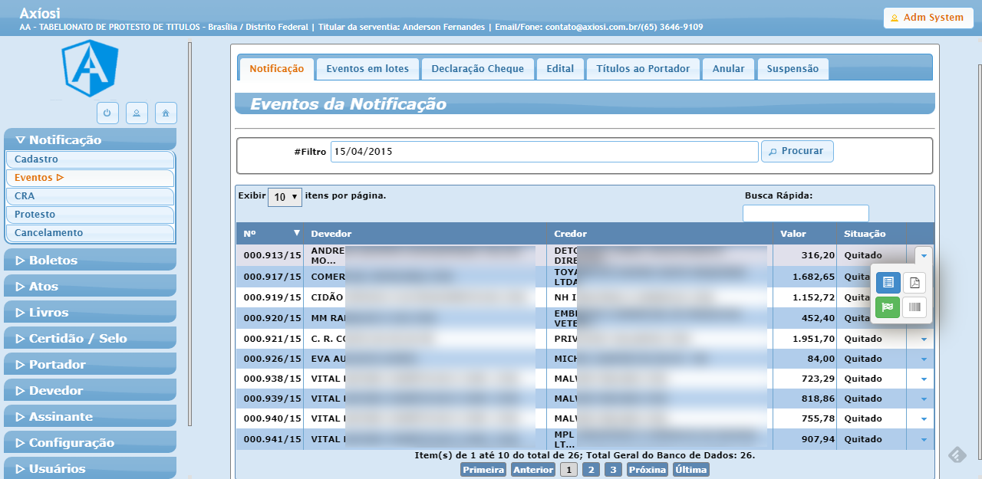This screenshot has width=982, height=479.
Task: Select the green flag icon in the popup
Action: point(888,307)
